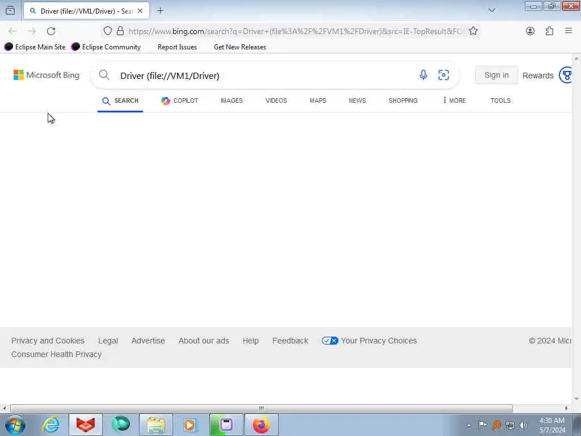The width and height of the screenshot is (581, 436).
Task: Start voice search with microphone icon
Action: click(423, 75)
